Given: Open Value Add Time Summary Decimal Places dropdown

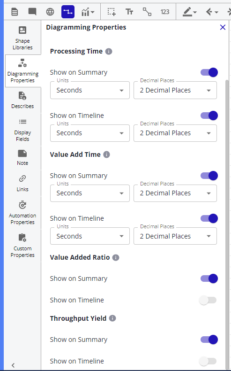Looking at the screenshot, I should point(175,193).
